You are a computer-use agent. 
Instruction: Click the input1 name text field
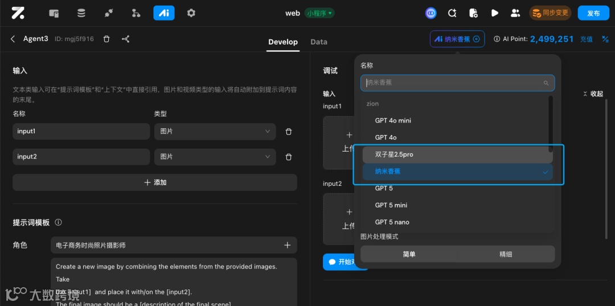[81, 132]
